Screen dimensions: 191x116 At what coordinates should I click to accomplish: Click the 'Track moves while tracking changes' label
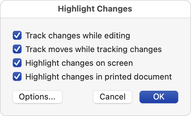click(x=94, y=49)
